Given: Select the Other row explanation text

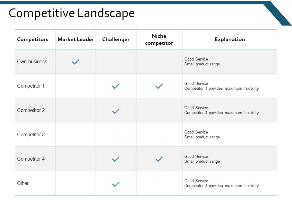Looking at the screenshot, I should [x=222, y=183].
